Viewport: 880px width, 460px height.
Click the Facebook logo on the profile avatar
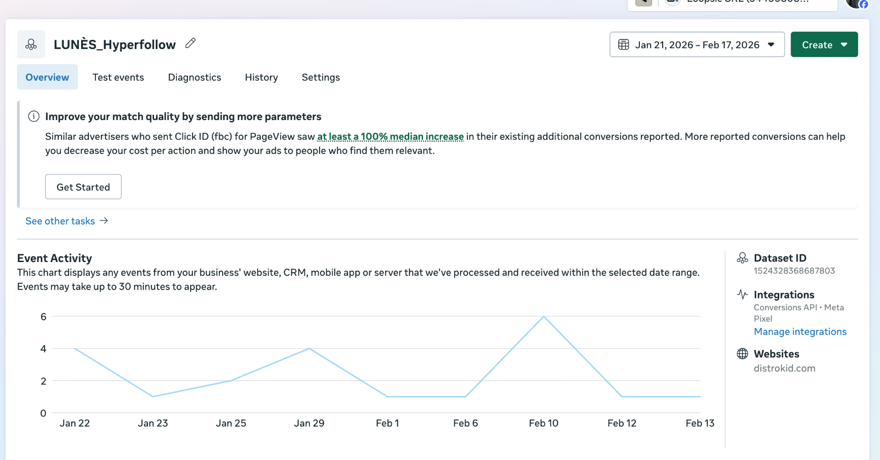864,5
